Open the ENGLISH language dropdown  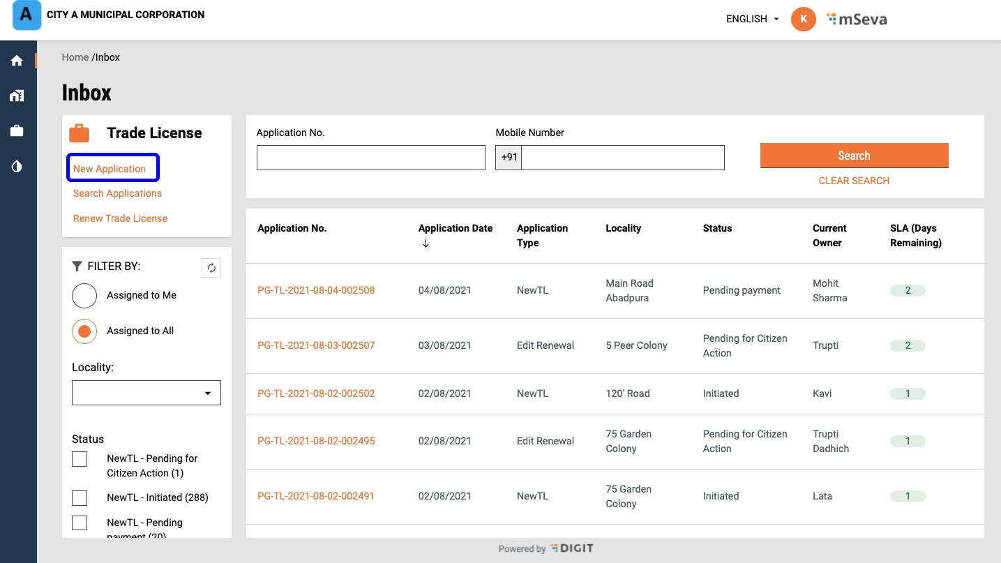[x=752, y=20]
